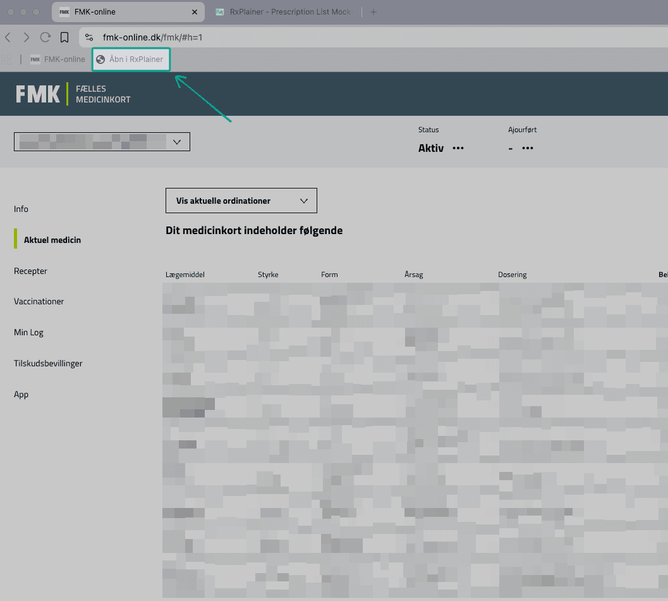Expand the Vis aktuelle ordinationer dropdown
The width and height of the screenshot is (668, 601).
(x=241, y=200)
